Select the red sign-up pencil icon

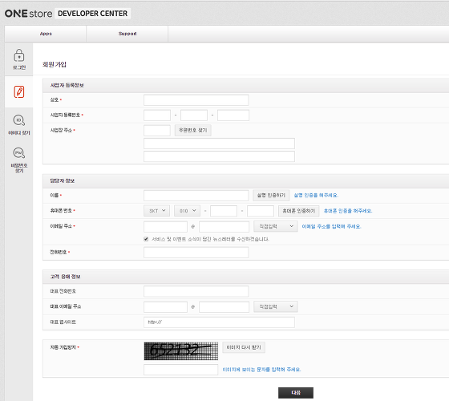[19, 92]
